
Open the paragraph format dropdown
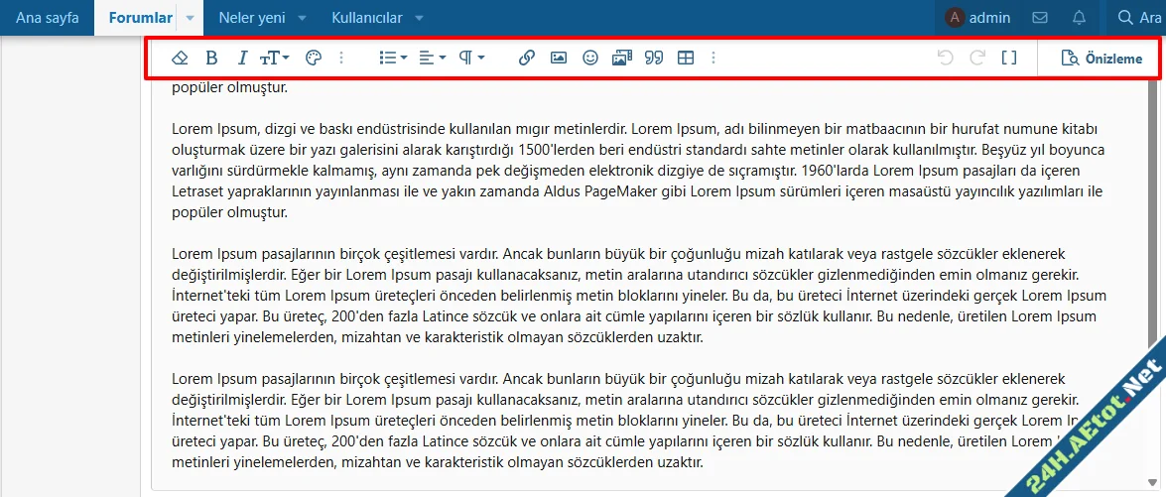(471, 59)
